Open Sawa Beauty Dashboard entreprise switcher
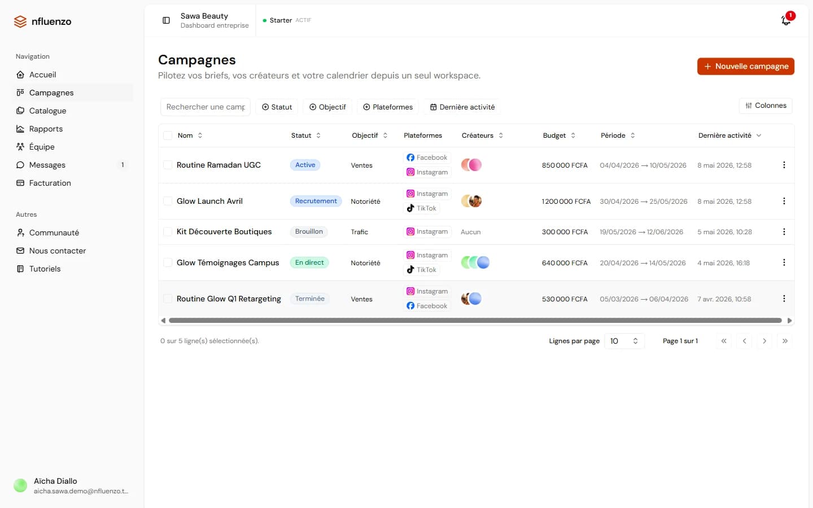 [x=215, y=20]
